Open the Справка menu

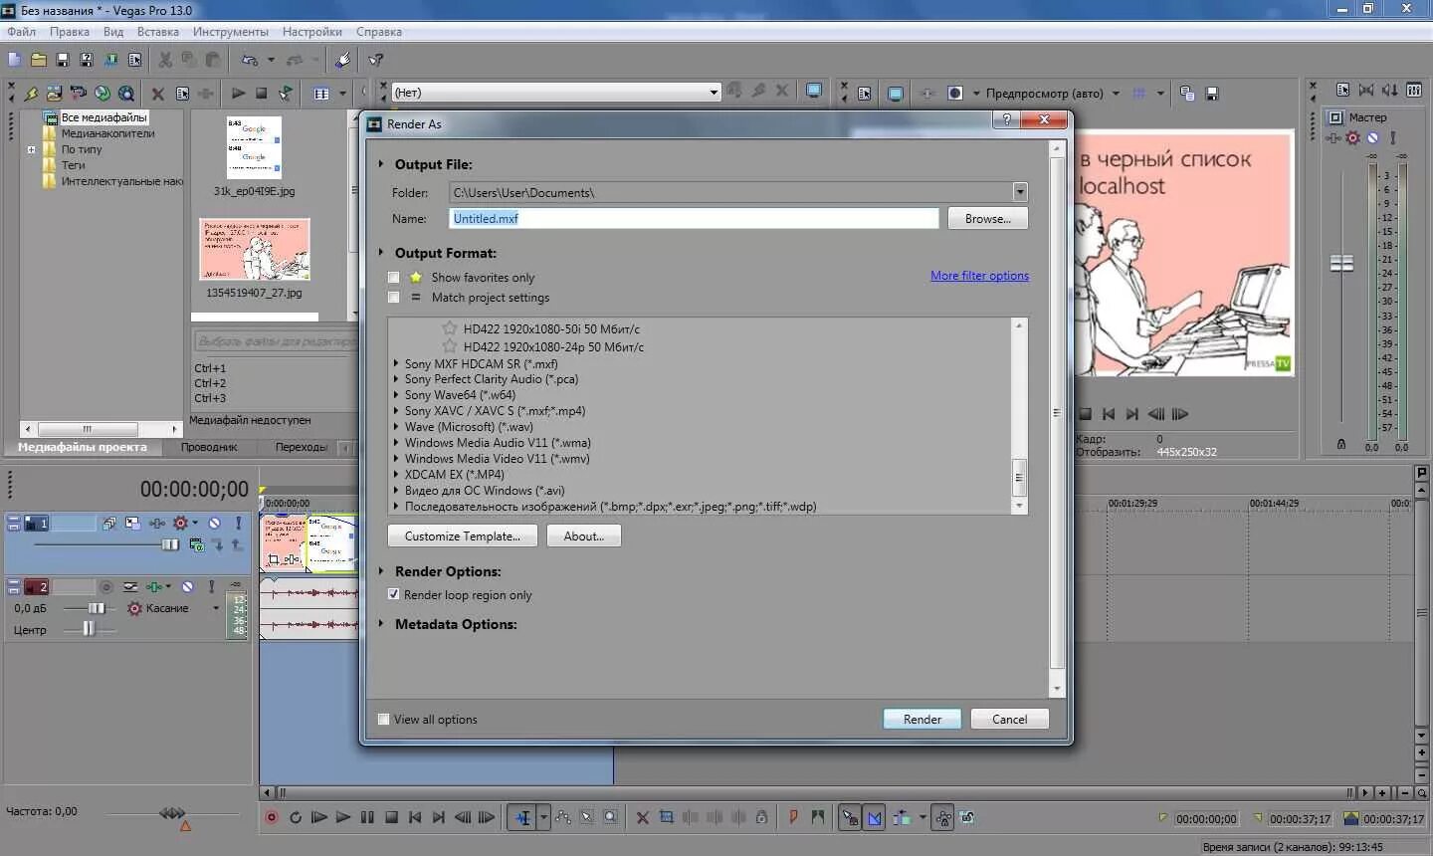point(379,32)
